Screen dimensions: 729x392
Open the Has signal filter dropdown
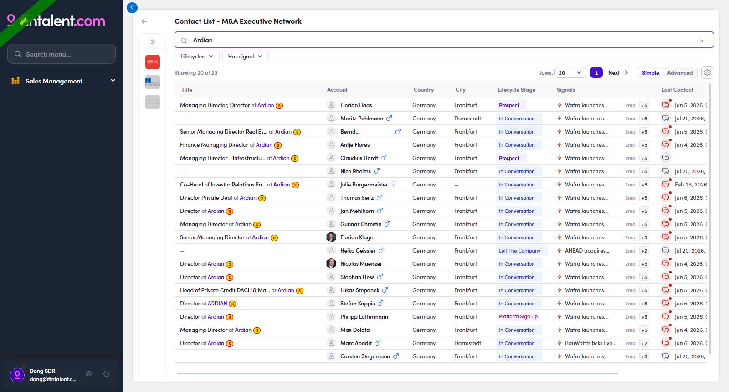(x=245, y=57)
